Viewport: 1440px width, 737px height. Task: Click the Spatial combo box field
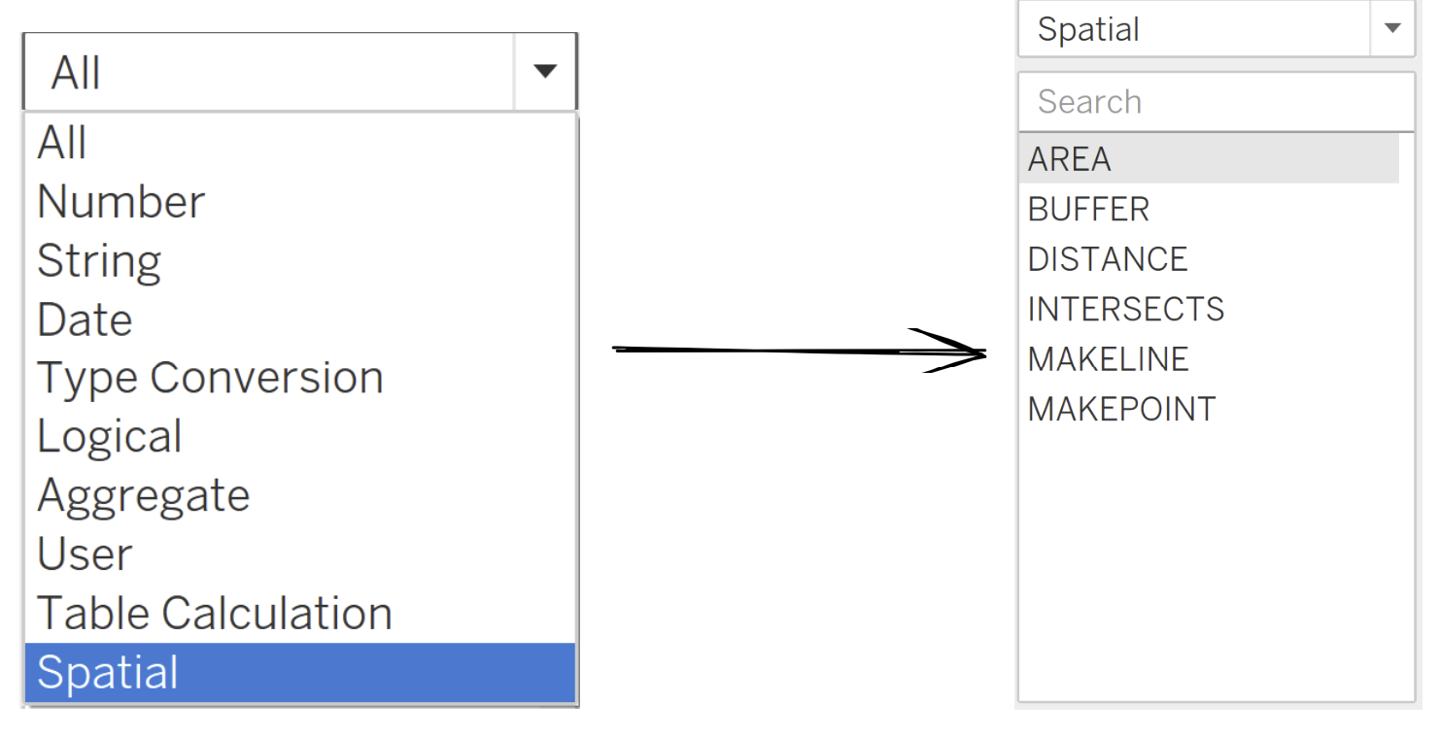pyautogui.click(x=1193, y=29)
